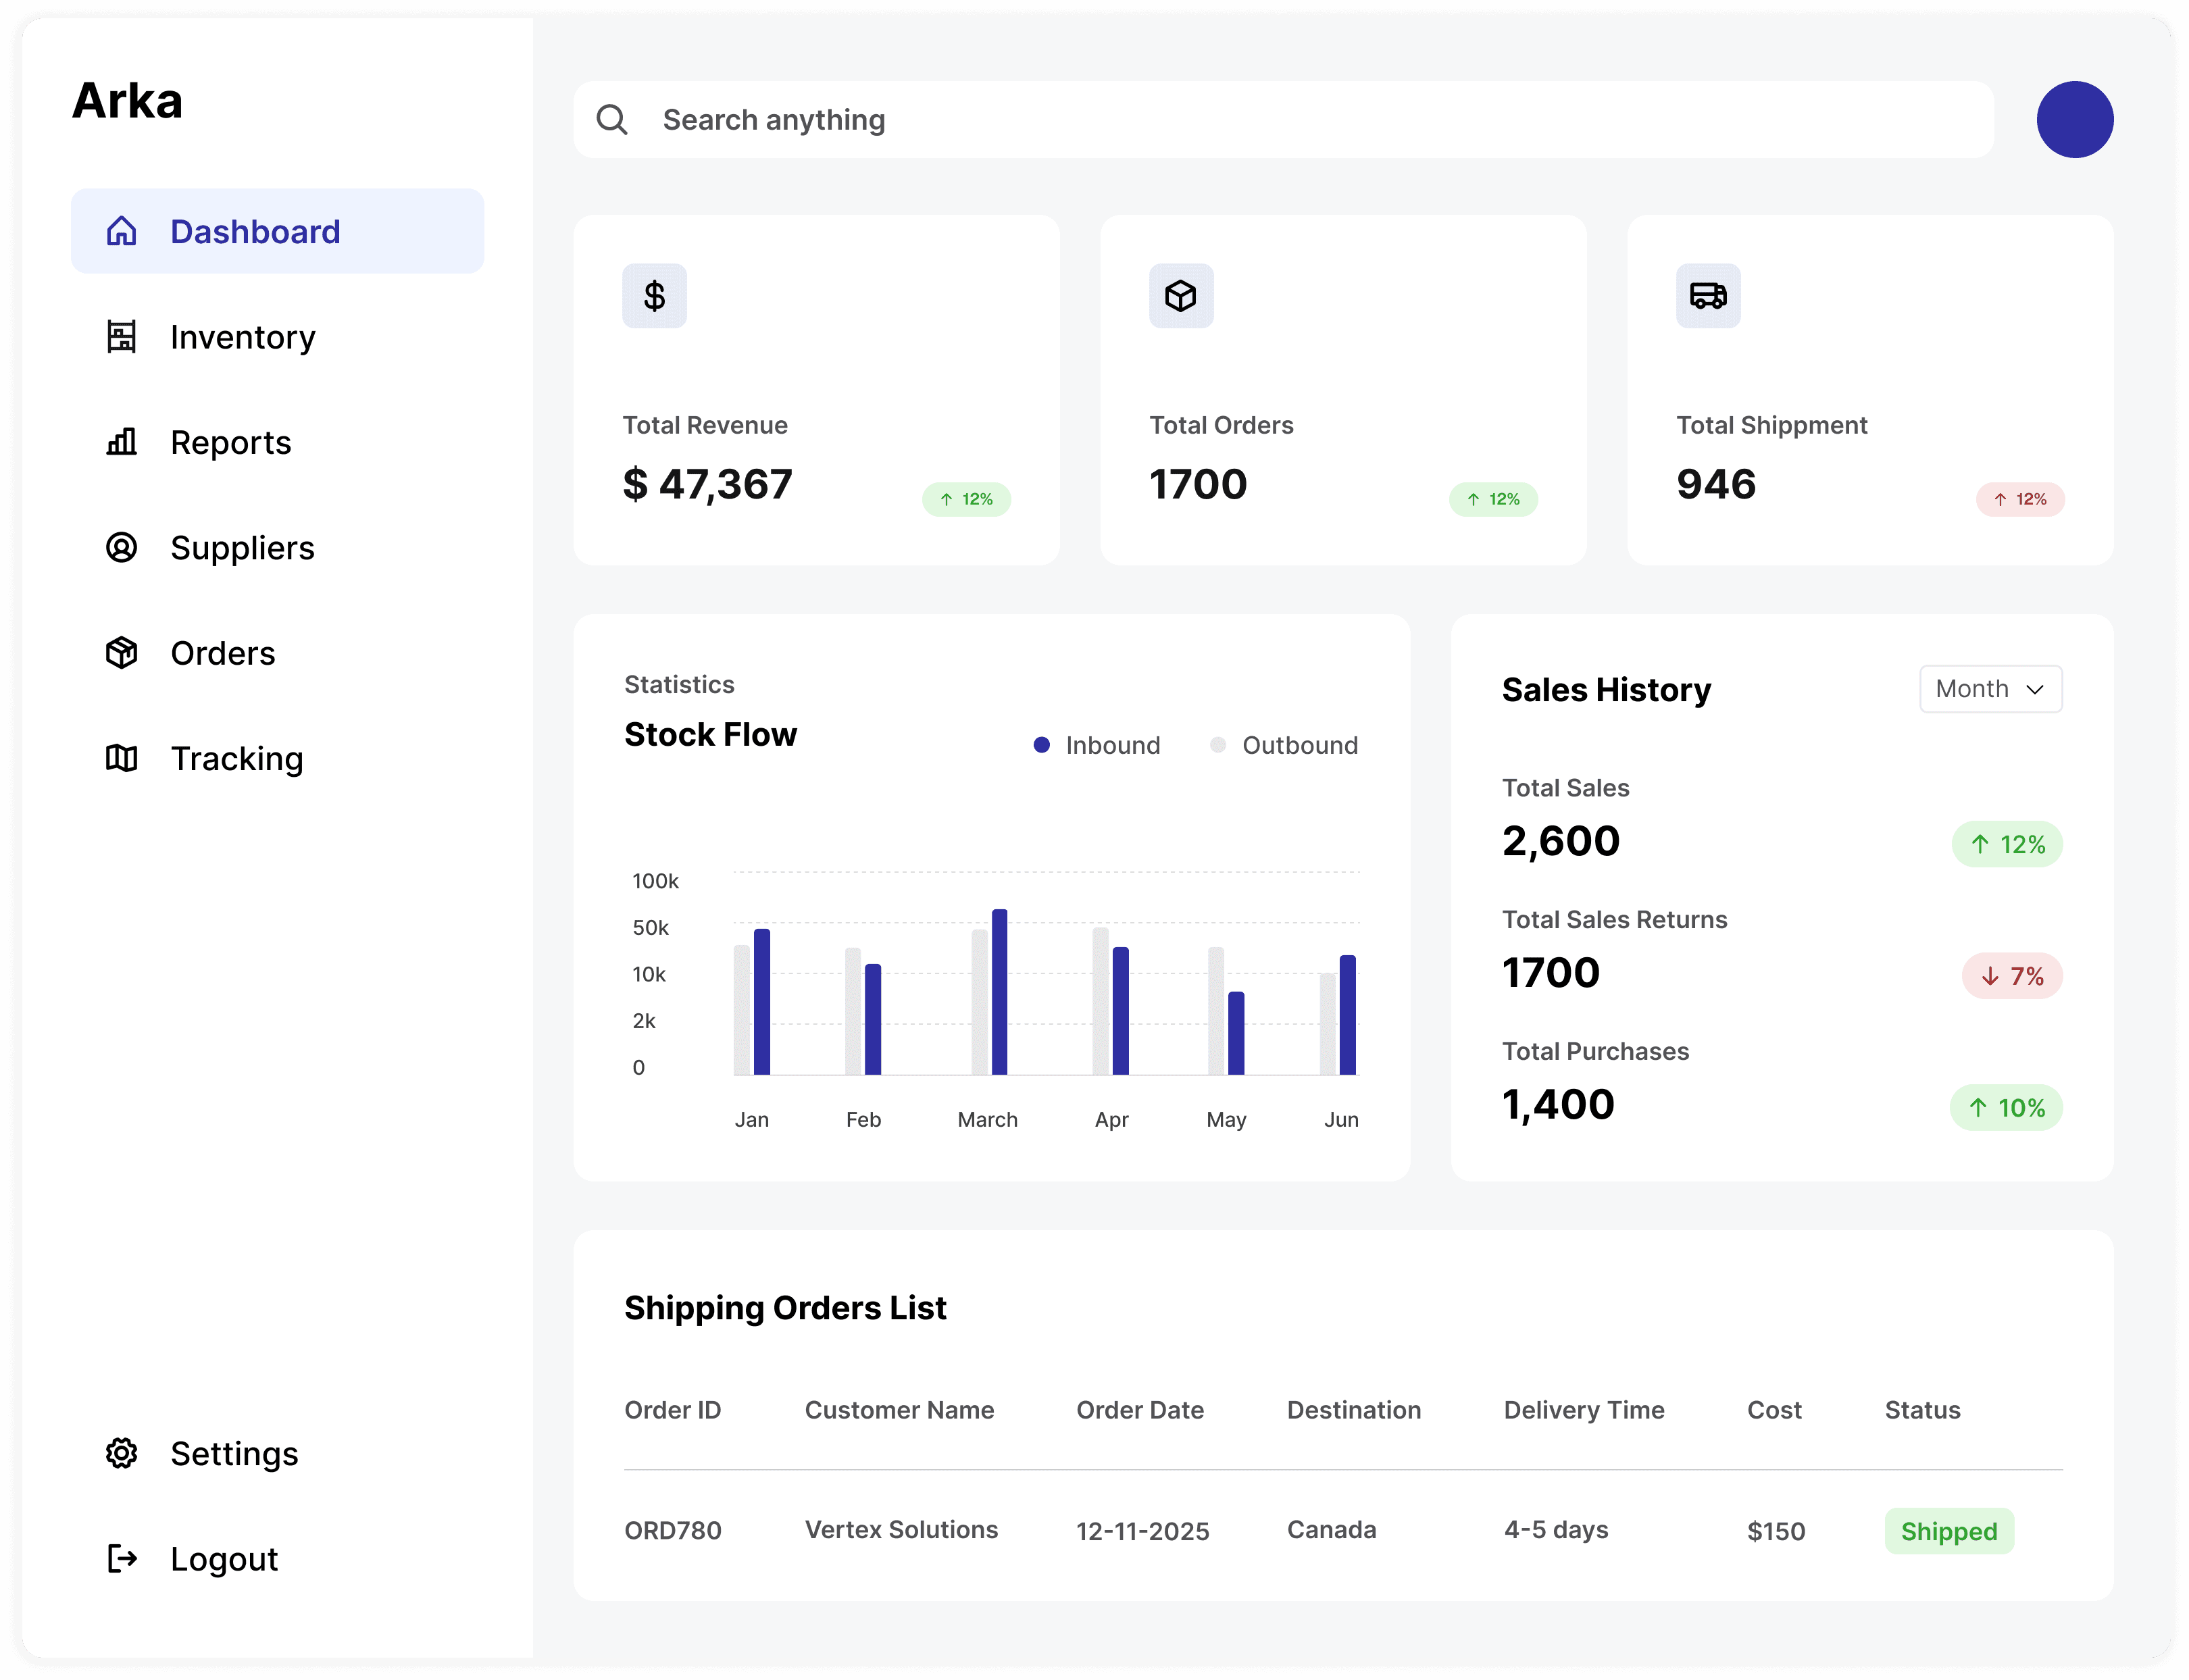Open the Month dropdown in Sales History

[x=1989, y=689]
